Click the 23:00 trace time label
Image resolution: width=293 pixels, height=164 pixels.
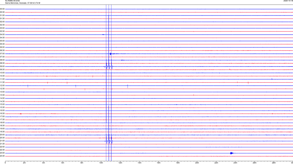[x=2, y=153]
